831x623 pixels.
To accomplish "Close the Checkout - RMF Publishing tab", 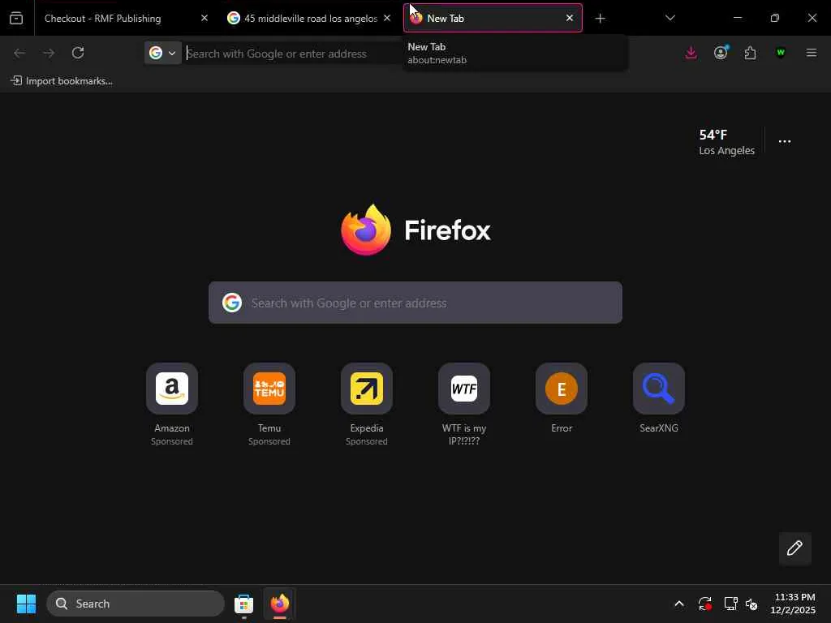I will [x=204, y=18].
